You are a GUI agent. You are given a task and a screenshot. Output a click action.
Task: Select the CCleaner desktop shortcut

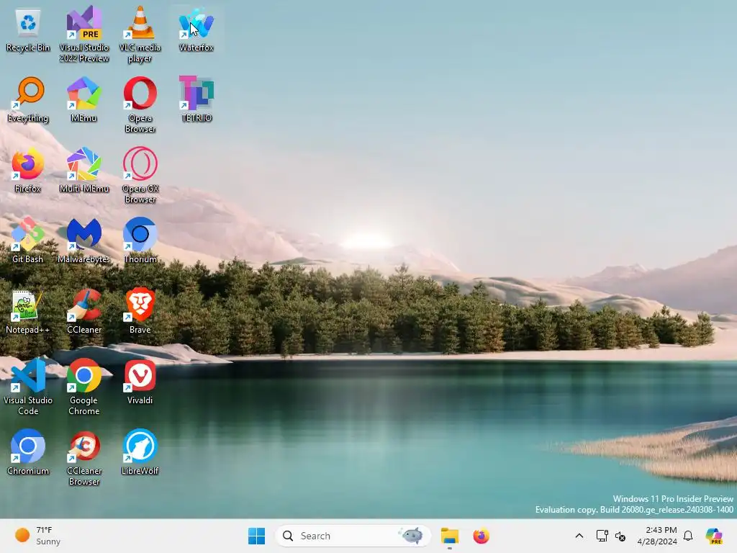(x=84, y=311)
